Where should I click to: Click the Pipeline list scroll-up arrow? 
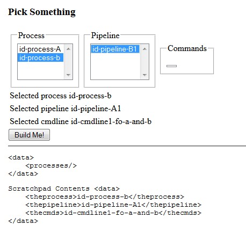144,49
